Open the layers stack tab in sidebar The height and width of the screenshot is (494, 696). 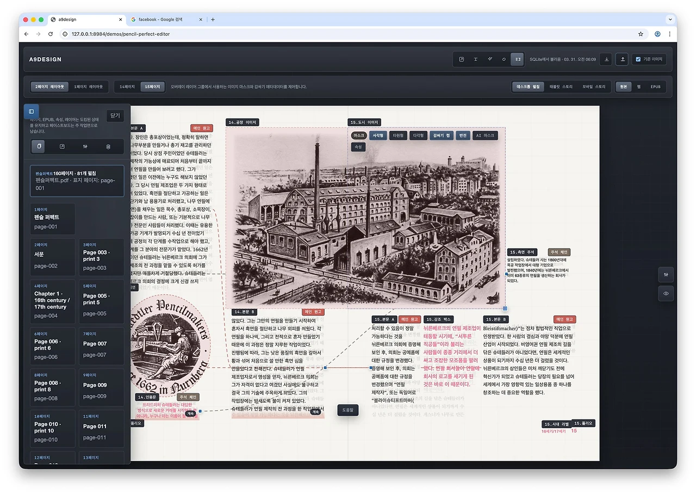pos(108,146)
